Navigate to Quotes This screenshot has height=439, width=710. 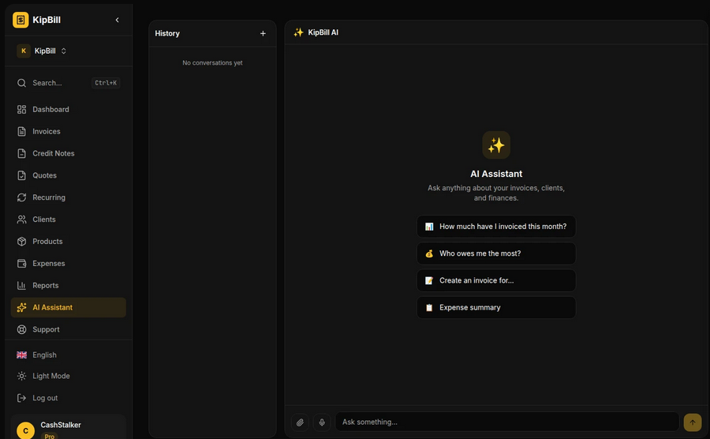69,175
